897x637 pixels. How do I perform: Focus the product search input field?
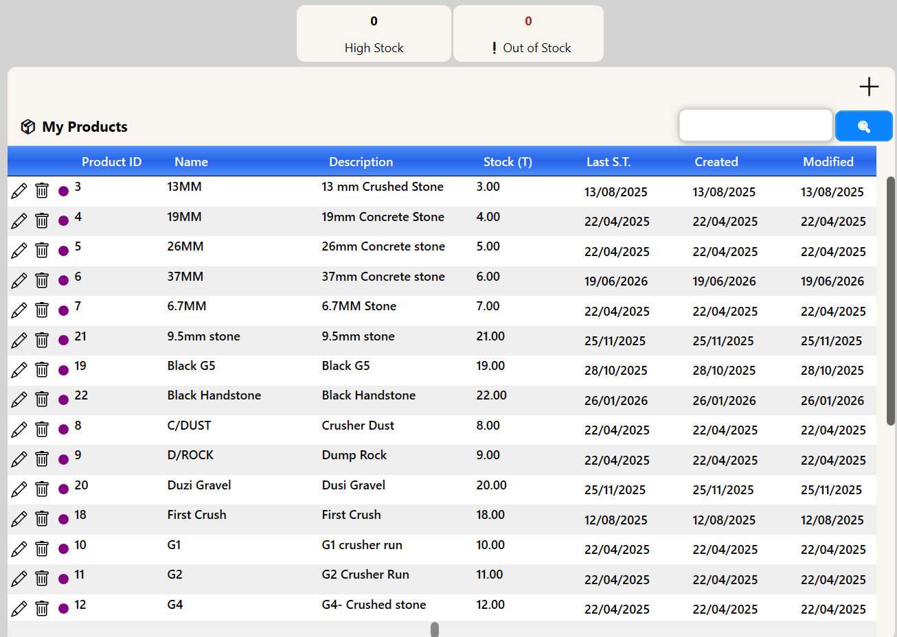coord(756,126)
